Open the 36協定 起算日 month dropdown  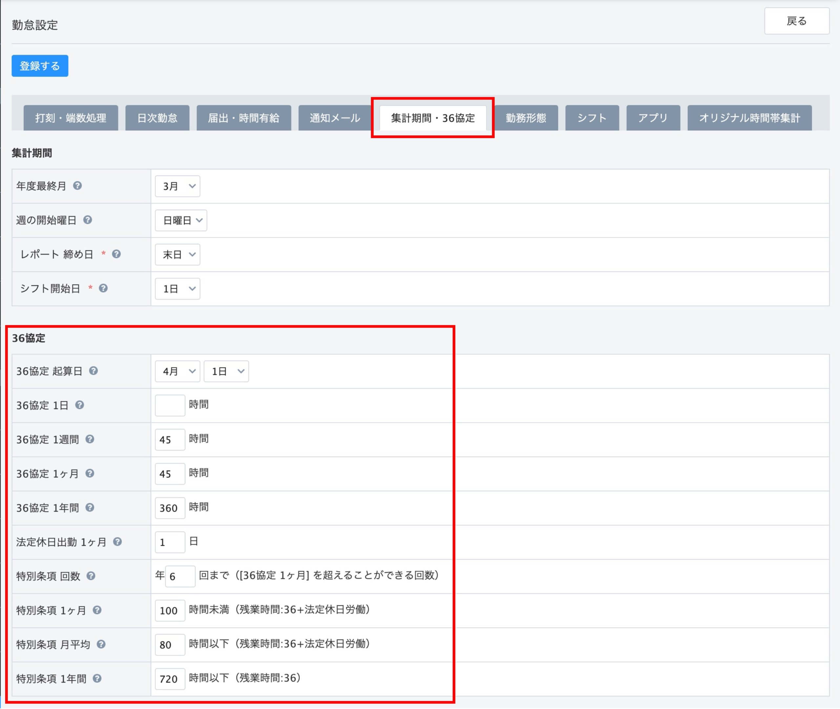[x=178, y=371]
